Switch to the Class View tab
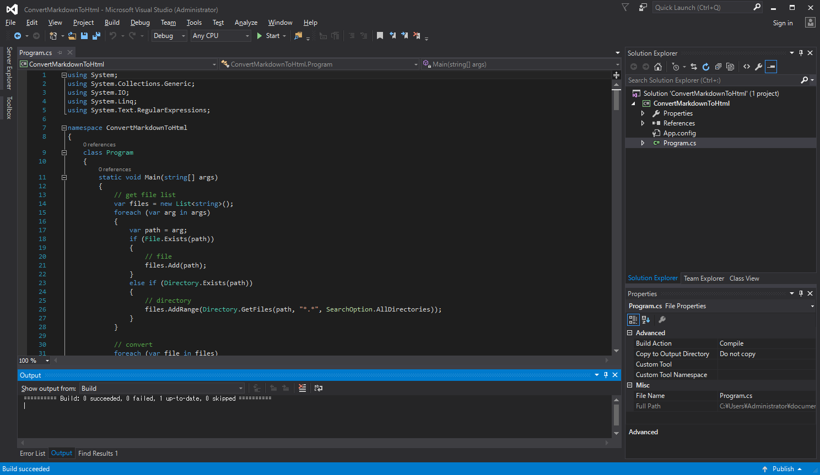The image size is (820, 475). [x=744, y=279]
